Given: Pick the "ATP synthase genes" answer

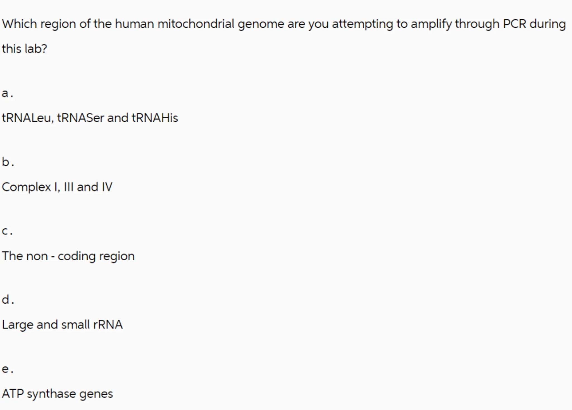Looking at the screenshot, I should pyautogui.click(x=57, y=394).
